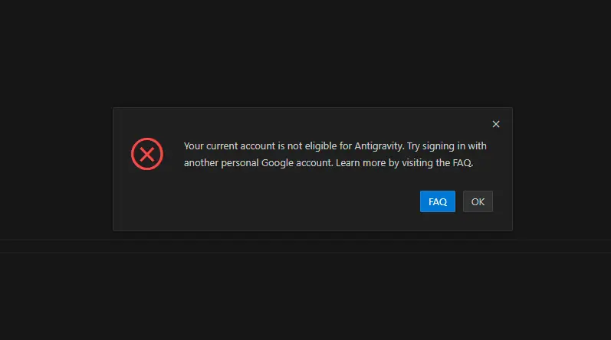Viewport: 611px width, 340px height.
Task: Click the empty dark area below the divider
Action: (x=307, y=299)
